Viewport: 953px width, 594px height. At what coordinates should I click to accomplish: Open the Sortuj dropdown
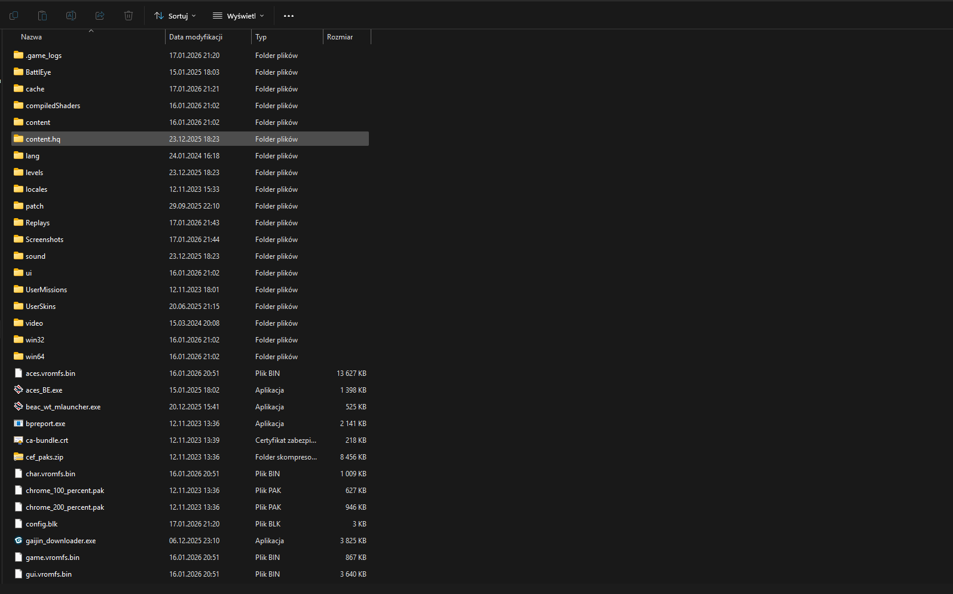pyautogui.click(x=175, y=16)
